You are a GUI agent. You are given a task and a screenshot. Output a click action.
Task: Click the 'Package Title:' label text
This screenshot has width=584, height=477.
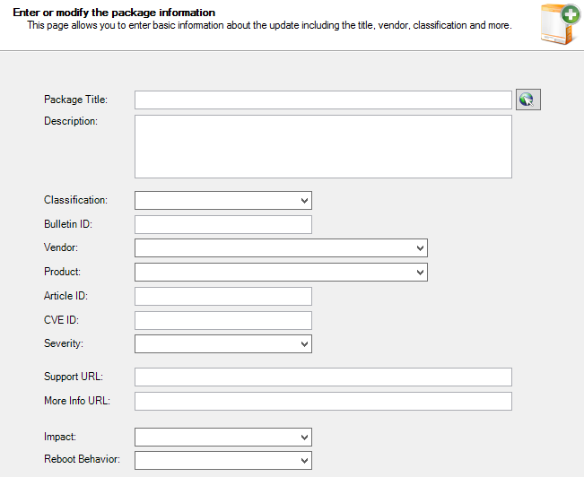pyautogui.click(x=75, y=100)
